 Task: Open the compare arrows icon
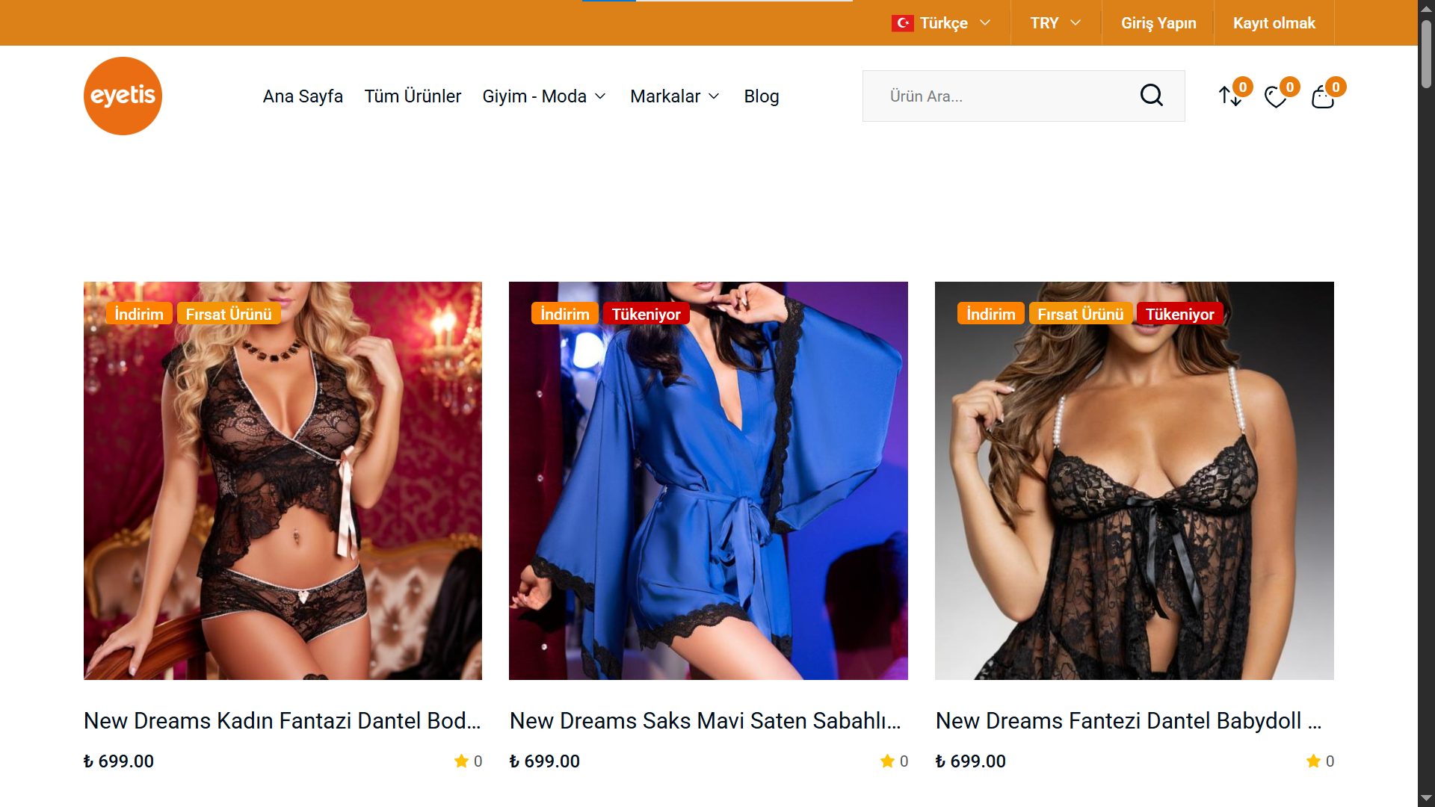(1230, 96)
